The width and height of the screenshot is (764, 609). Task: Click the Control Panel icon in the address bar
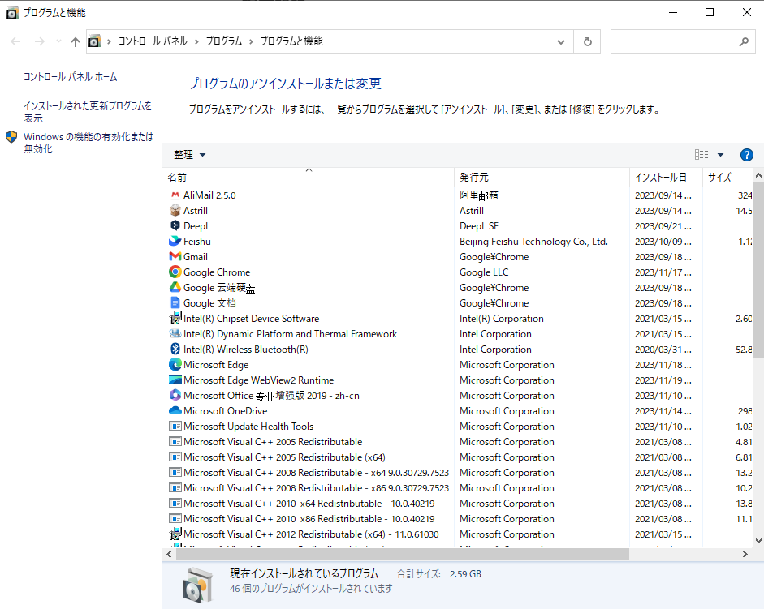point(94,41)
